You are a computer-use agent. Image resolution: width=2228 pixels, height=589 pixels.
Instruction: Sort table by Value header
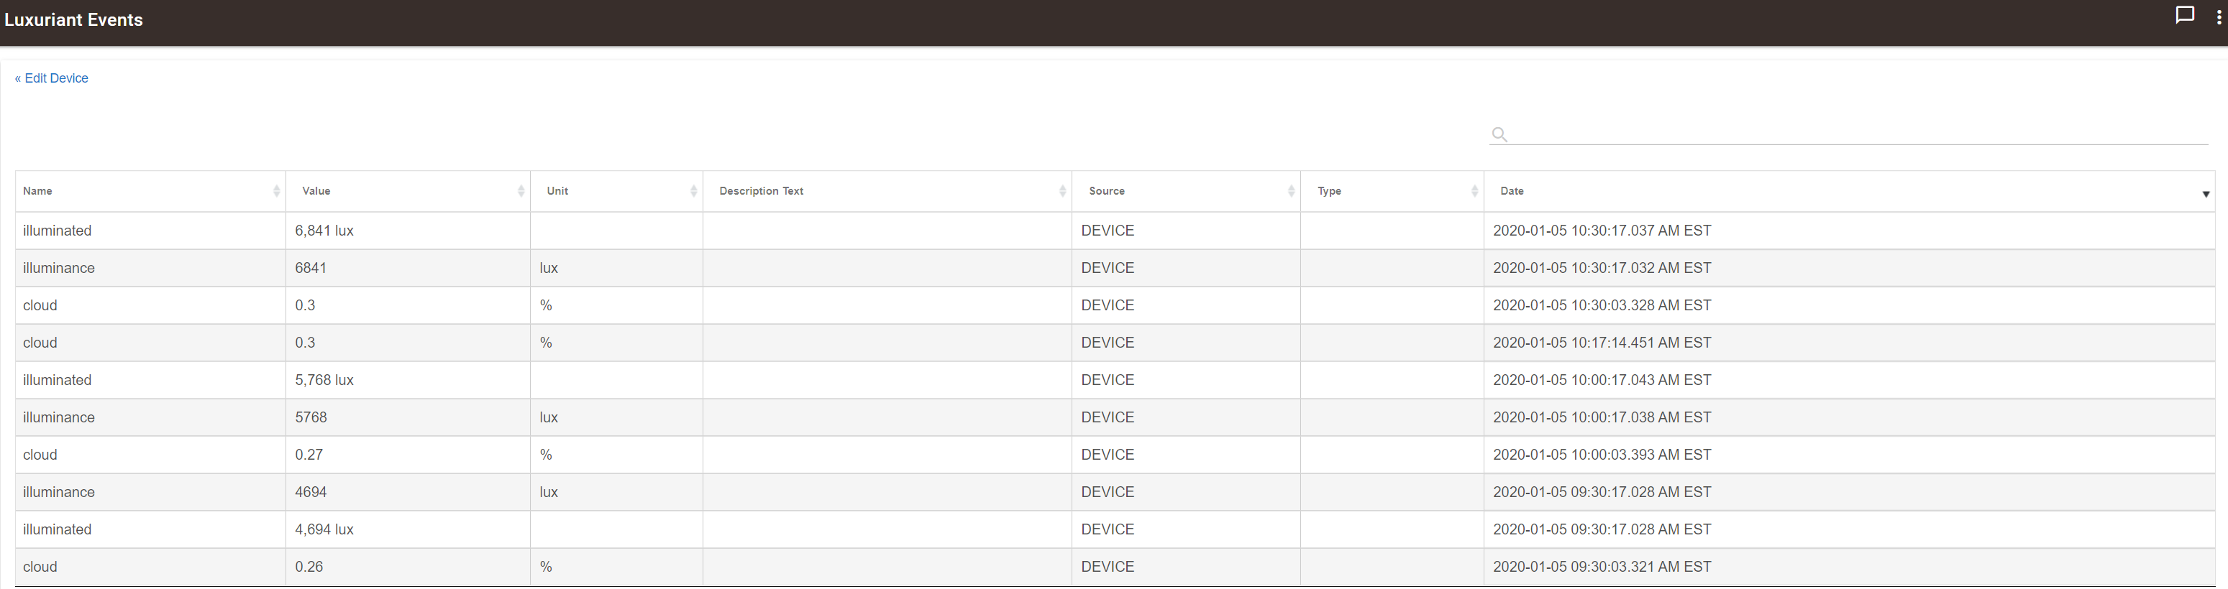tap(316, 191)
